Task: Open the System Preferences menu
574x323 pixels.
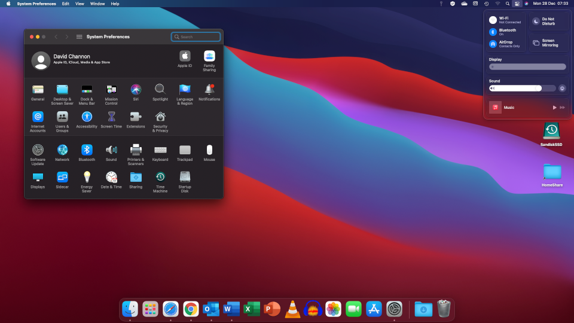Action: (x=36, y=4)
